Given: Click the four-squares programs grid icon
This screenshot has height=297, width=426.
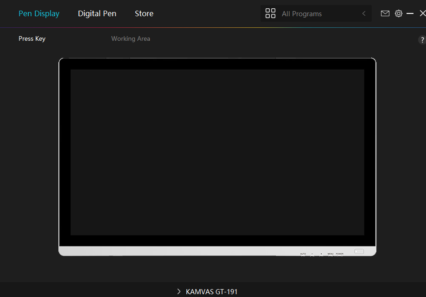Looking at the screenshot, I should [270, 13].
